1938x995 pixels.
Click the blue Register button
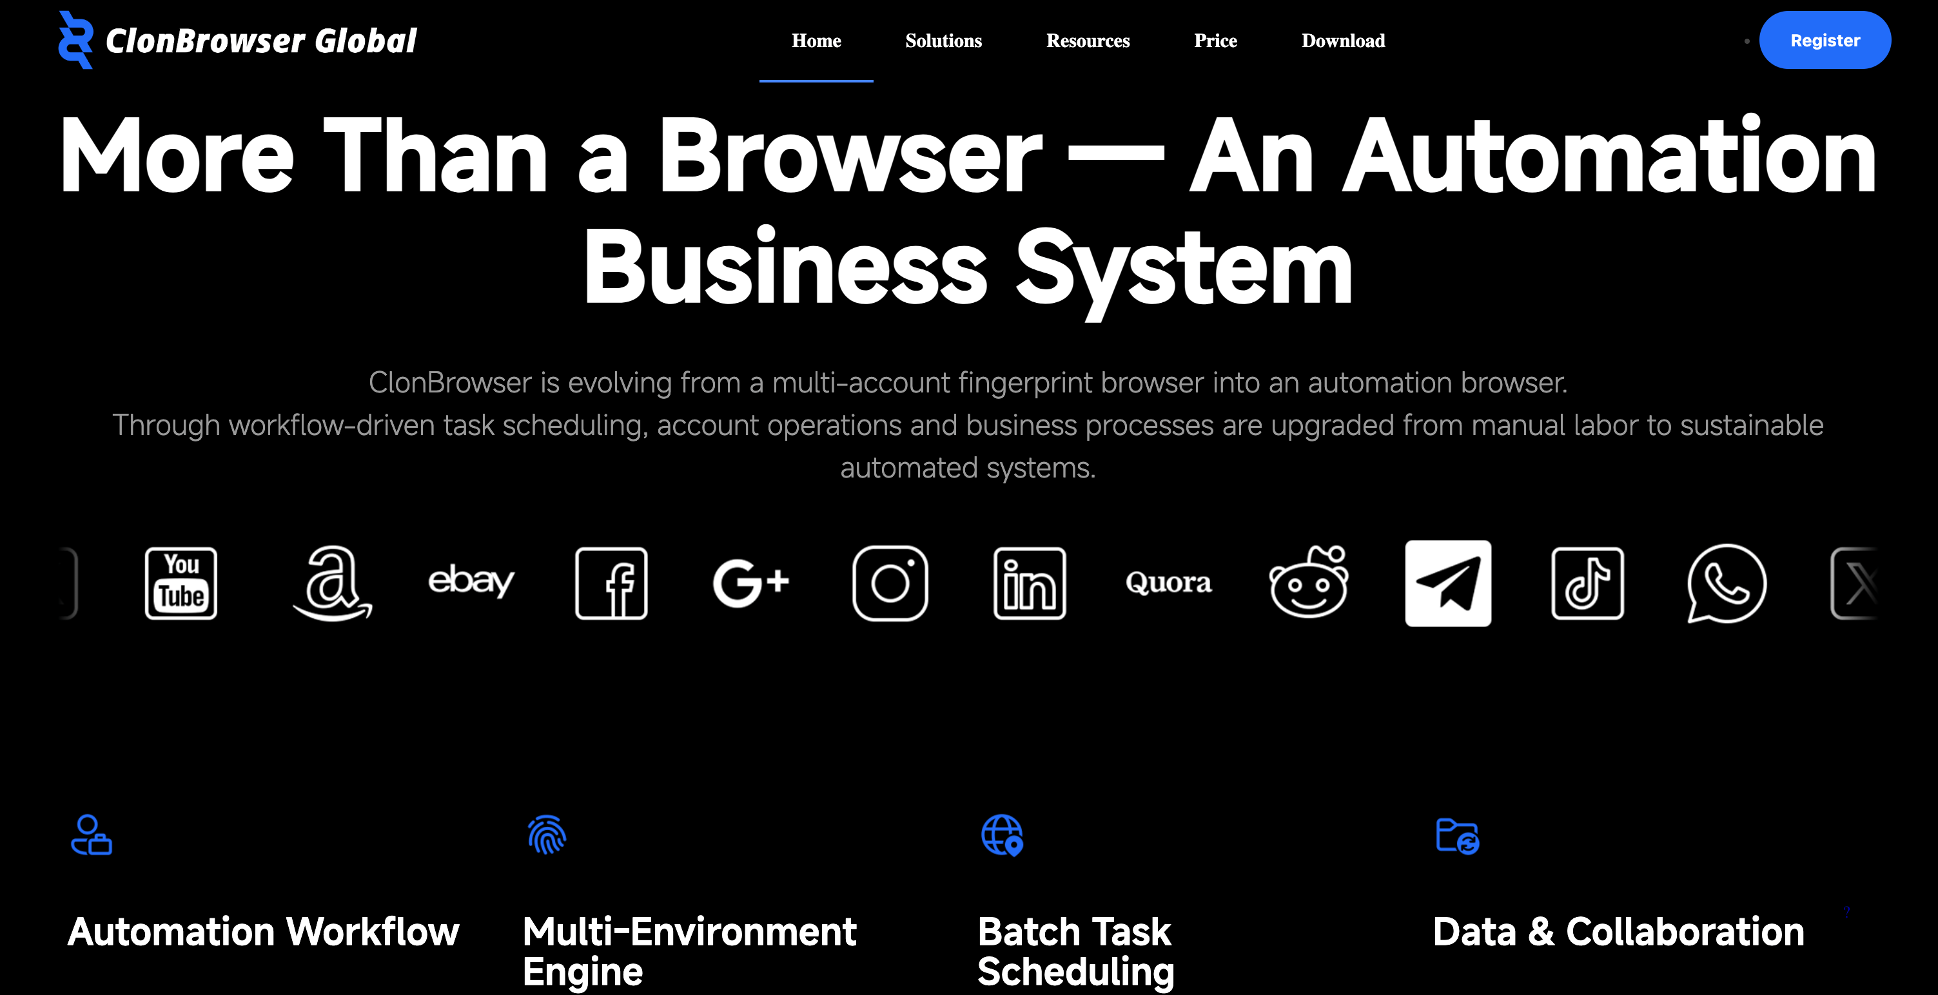pyautogui.click(x=1825, y=40)
